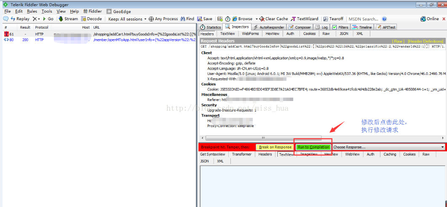Focus the MSDN Search box
447x207 pixels.
click(364, 19)
